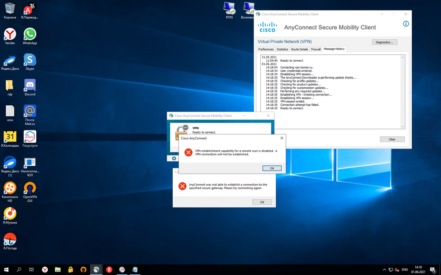Select 'Contacting vpn.komos.ru.' log line

point(297,67)
